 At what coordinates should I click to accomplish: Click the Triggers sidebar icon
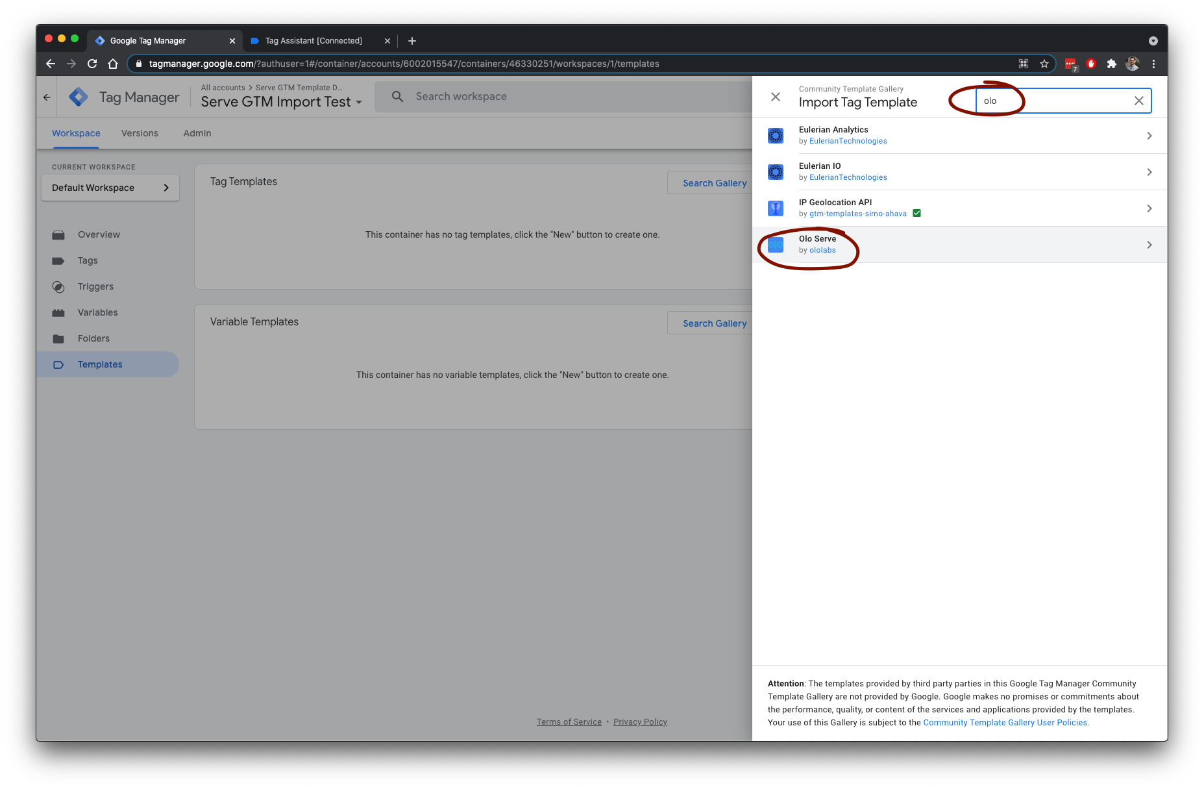coord(58,286)
